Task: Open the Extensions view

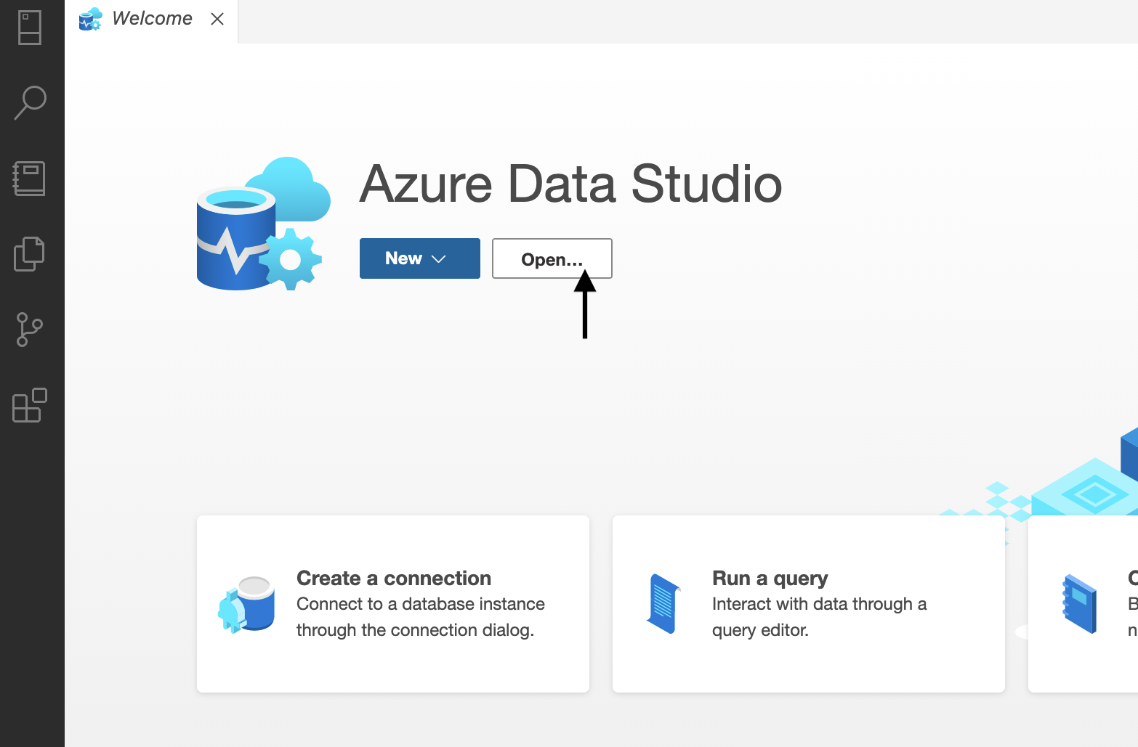Action: [x=30, y=405]
